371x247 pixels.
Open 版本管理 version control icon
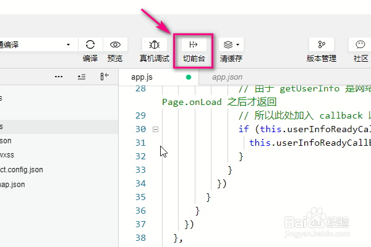322,44
